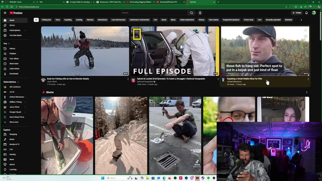Go to Home in the sidebar

(15, 20)
